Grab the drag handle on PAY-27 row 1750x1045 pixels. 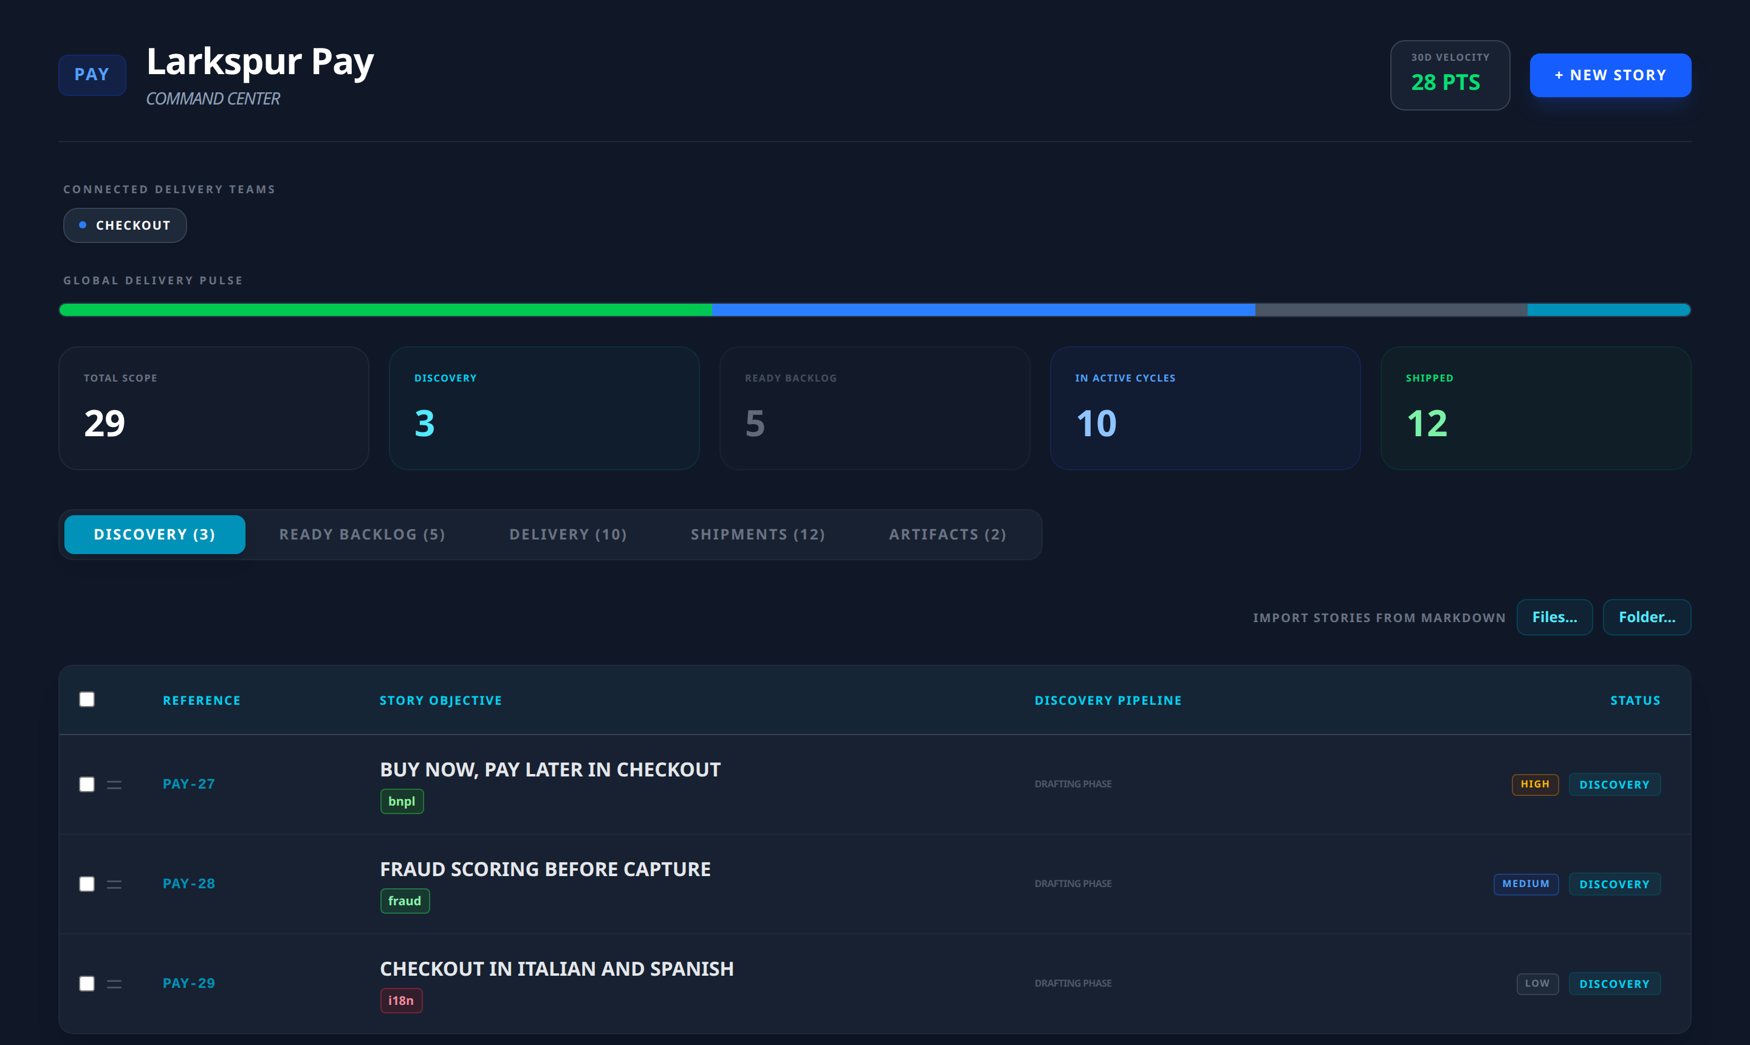click(114, 784)
